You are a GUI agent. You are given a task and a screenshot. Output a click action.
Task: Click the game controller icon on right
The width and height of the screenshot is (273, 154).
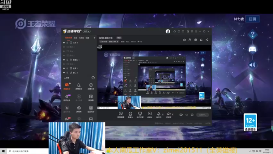click(x=253, y=50)
